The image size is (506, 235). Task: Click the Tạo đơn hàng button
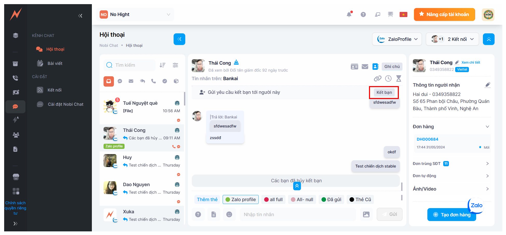pyautogui.click(x=452, y=215)
